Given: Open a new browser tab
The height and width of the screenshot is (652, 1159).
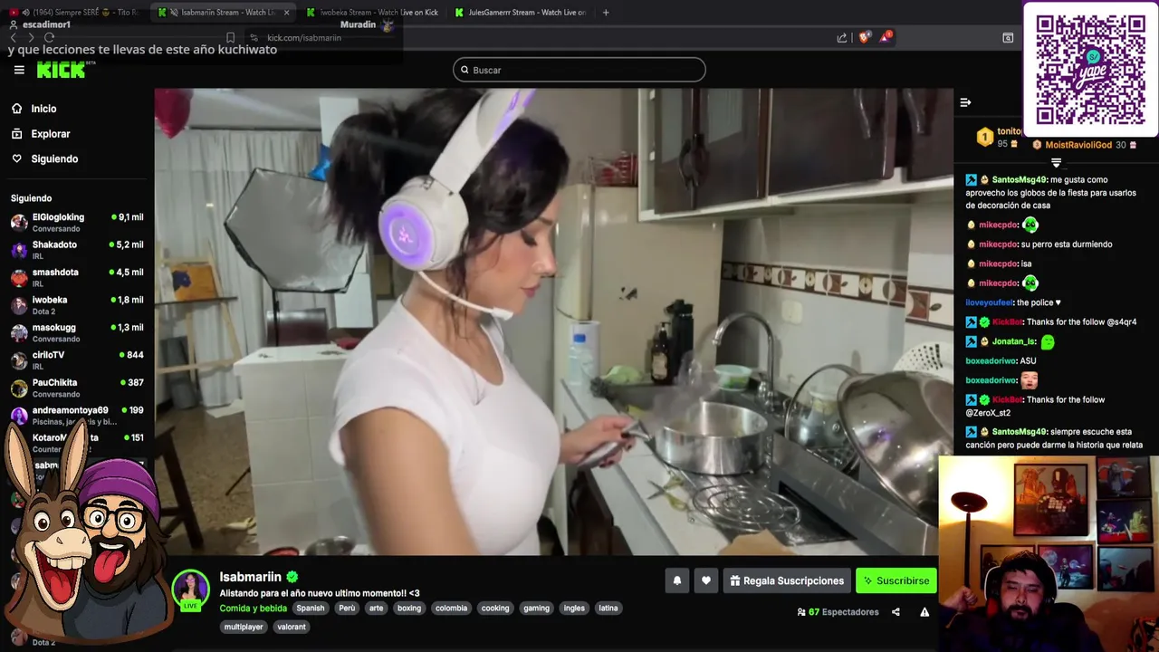Looking at the screenshot, I should pyautogui.click(x=606, y=13).
